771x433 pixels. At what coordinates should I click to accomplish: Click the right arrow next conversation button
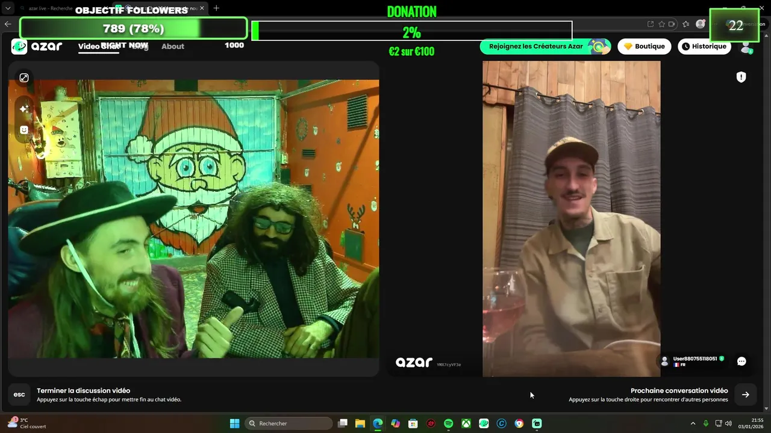745,395
